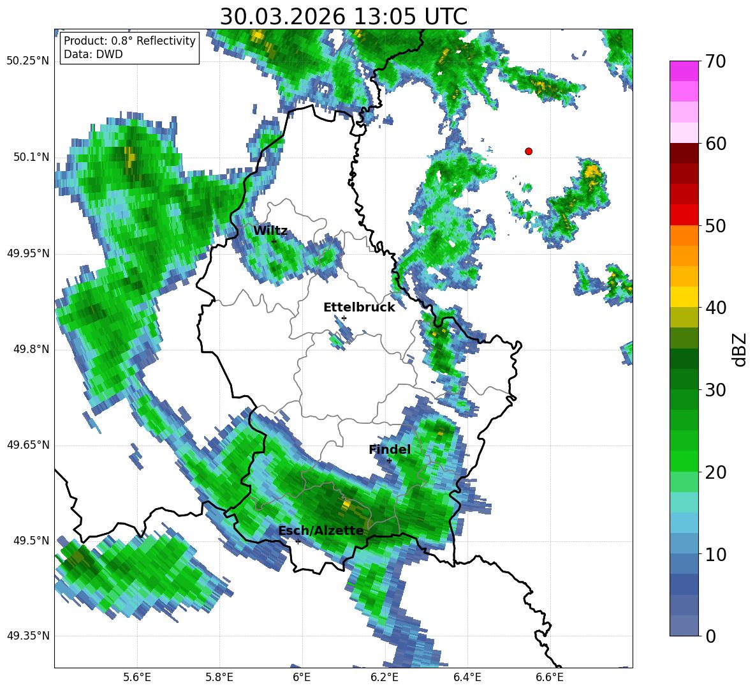This screenshot has width=755, height=690.
Task: Click the 49.95°N latitude tick label
Action: pyautogui.click(x=27, y=253)
